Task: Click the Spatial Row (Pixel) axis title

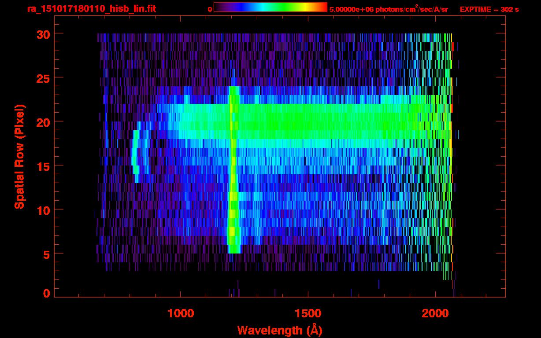Action: (x=19, y=156)
